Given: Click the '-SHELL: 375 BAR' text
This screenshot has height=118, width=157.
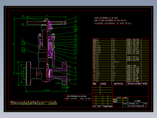Looking at the screenshot, I should click(x=71, y=99).
